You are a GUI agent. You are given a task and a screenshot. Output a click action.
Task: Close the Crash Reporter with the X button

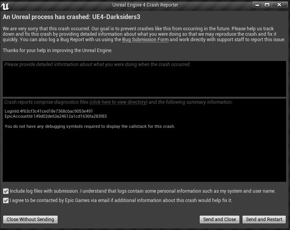tap(279, 5)
